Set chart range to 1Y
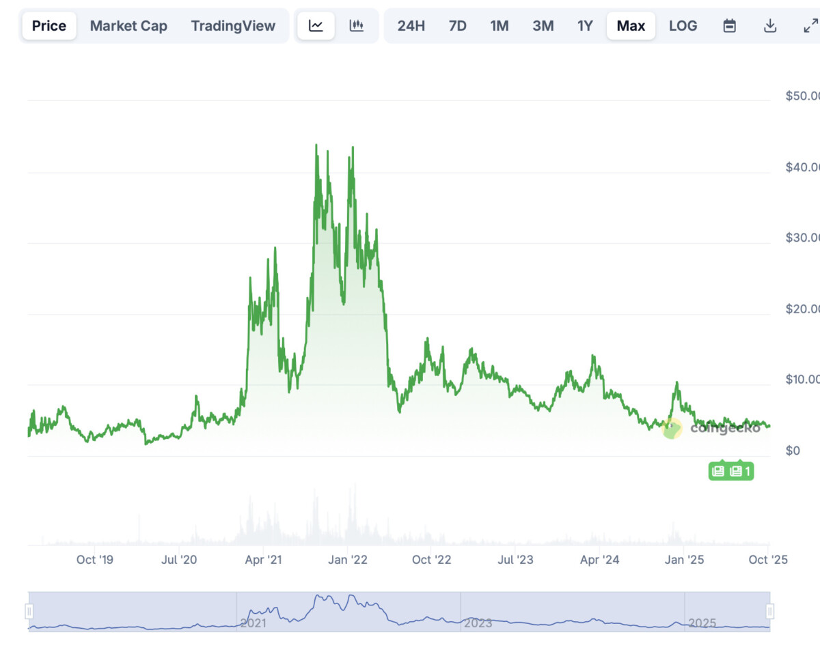 pyautogui.click(x=585, y=26)
